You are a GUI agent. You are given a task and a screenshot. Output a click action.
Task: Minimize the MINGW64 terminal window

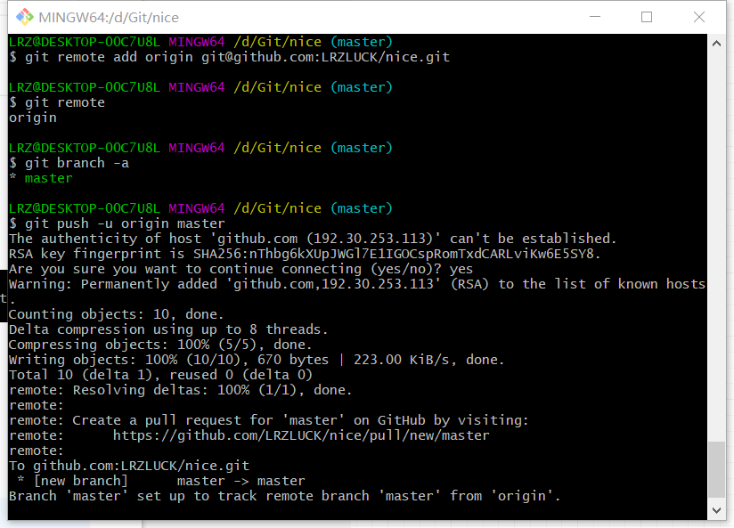595,17
